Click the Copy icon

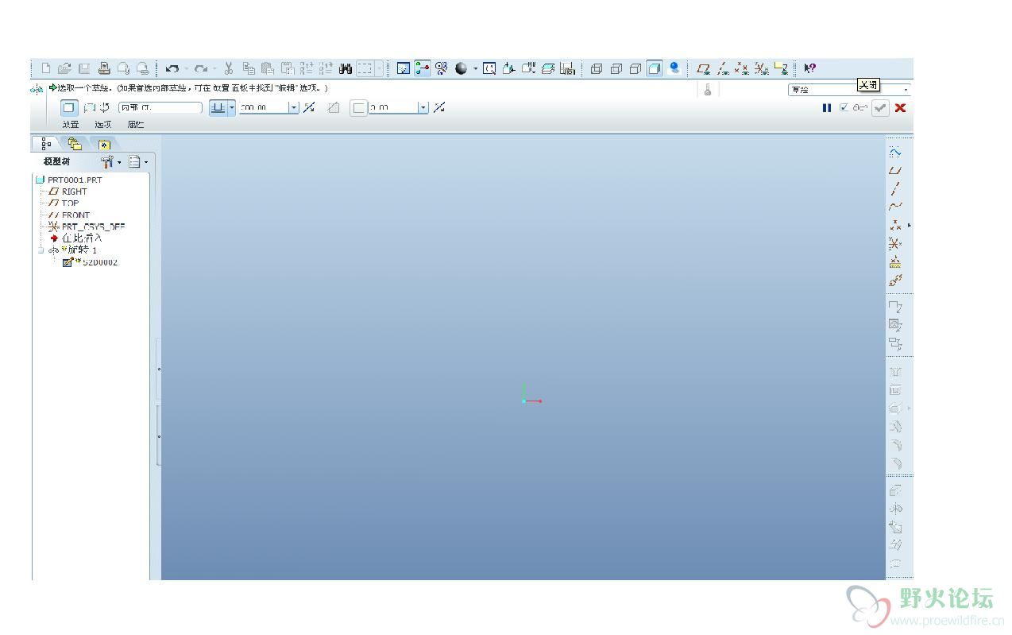pyautogui.click(x=249, y=69)
